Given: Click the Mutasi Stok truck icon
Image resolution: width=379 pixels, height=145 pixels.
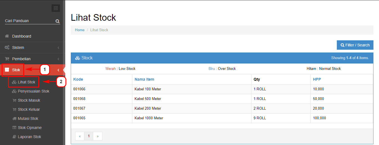Looking at the screenshot, I should point(14,118).
